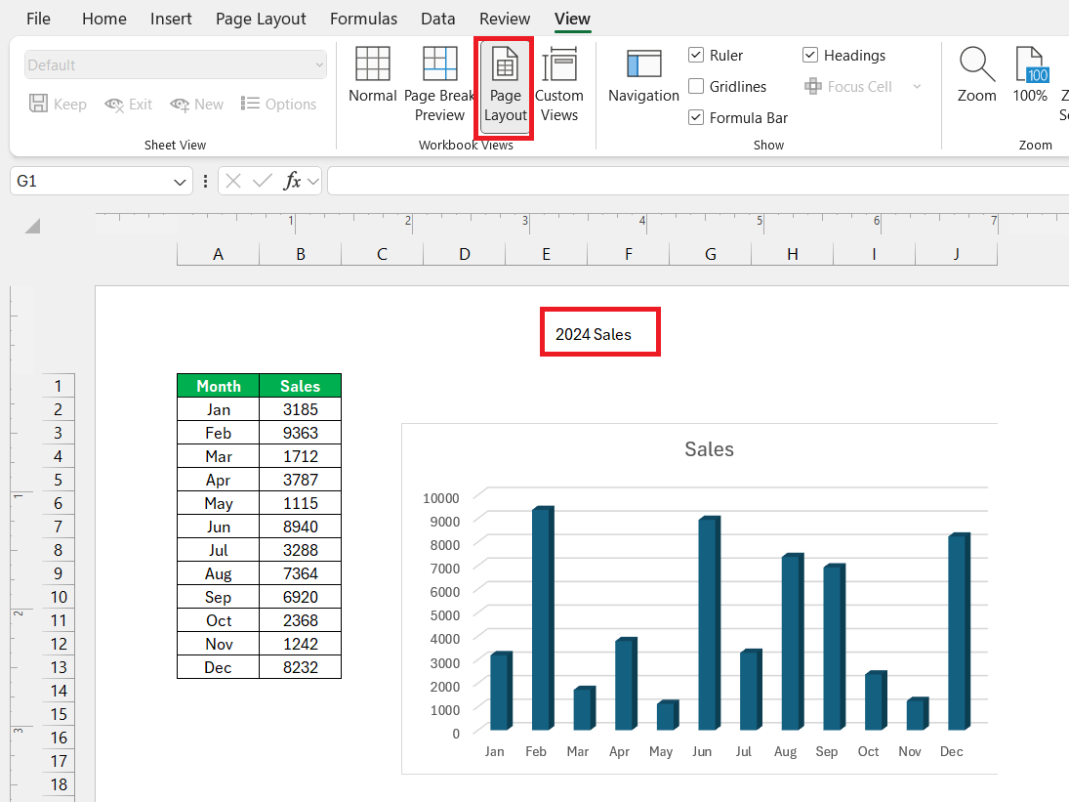The image size is (1069, 802).
Task: Open the Page Layout ribbon tab
Action: [x=261, y=20]
